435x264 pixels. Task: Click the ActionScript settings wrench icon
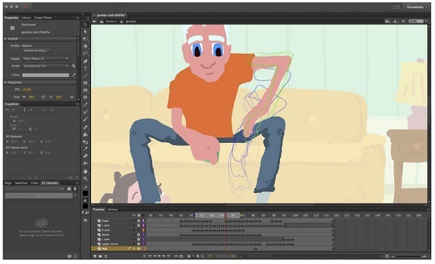pyautogui.click(x=74, y=66)
